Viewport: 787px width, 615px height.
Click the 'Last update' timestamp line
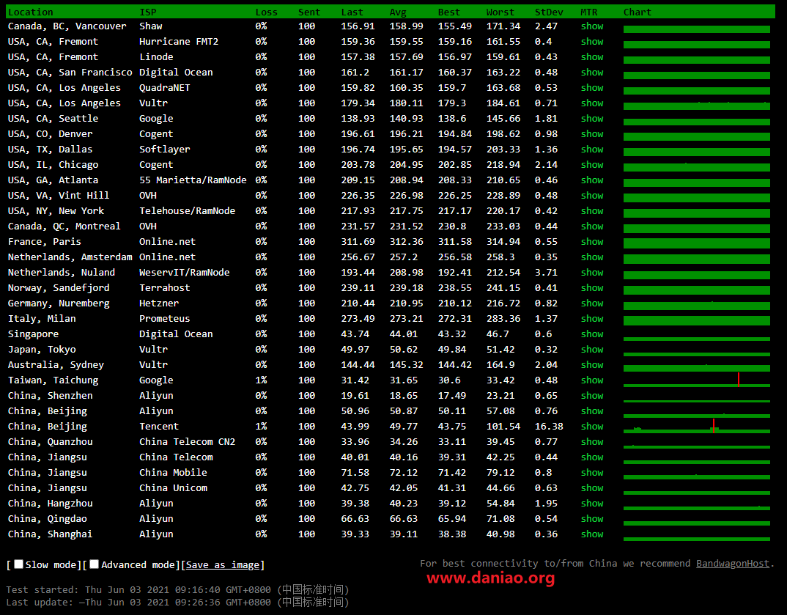(x=177, y=602)
